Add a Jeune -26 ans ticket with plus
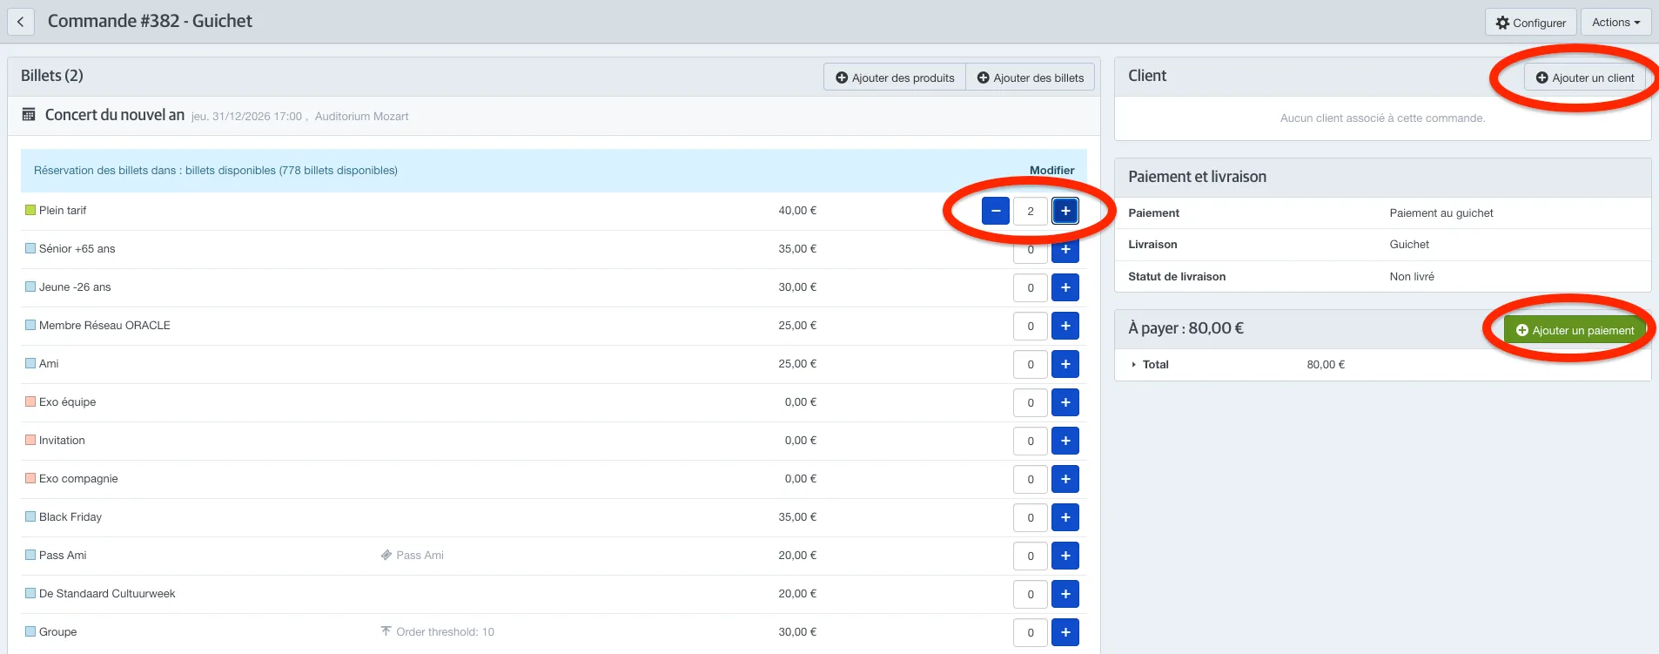Image resolution: width=1659 pixels, height=654 pixels. coord(1065,287)
